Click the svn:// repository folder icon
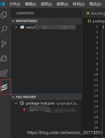 [x=22, y=27]
